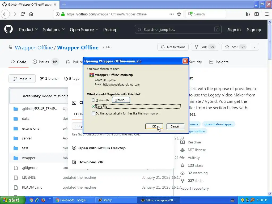Select the Open with radio button
The width and height of the screenshot is (272, 204).
coord(93,100)
